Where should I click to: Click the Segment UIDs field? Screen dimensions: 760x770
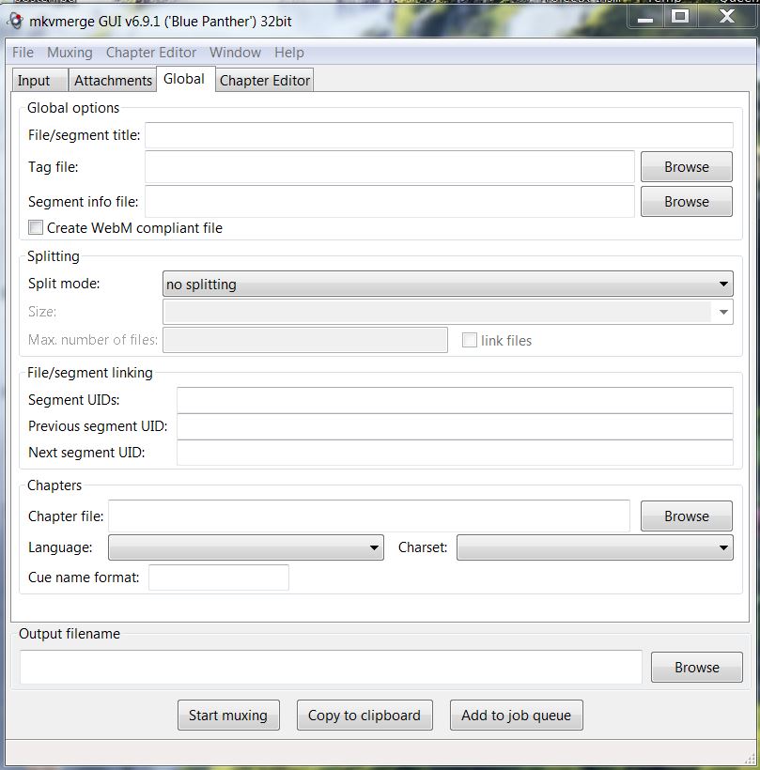455,400
